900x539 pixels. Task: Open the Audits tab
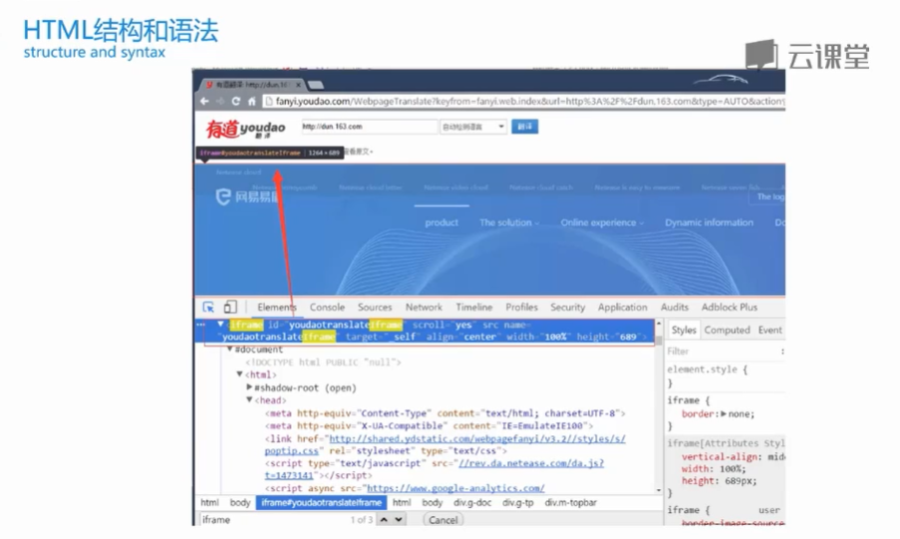click(675, 307)
